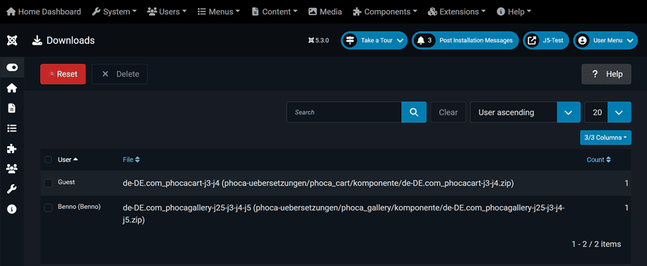Viewport: 647px width, 266px height.
Task: Open the User ascending sort dropdown
Action: pos(525,112)
